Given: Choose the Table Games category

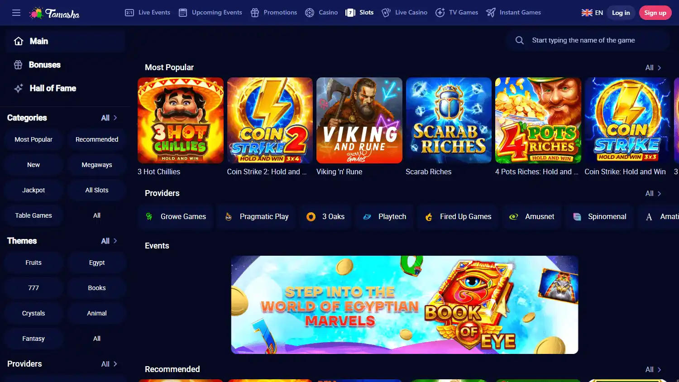Looking at the screenshot, I should (33, 215).
